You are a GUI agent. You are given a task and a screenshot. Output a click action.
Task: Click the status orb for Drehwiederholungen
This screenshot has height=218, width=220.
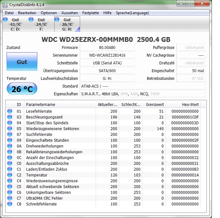click(10, 146)
